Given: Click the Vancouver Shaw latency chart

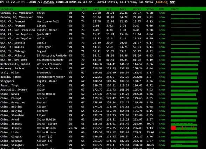Looking at the screenshot, I should [x=186, y=18].
